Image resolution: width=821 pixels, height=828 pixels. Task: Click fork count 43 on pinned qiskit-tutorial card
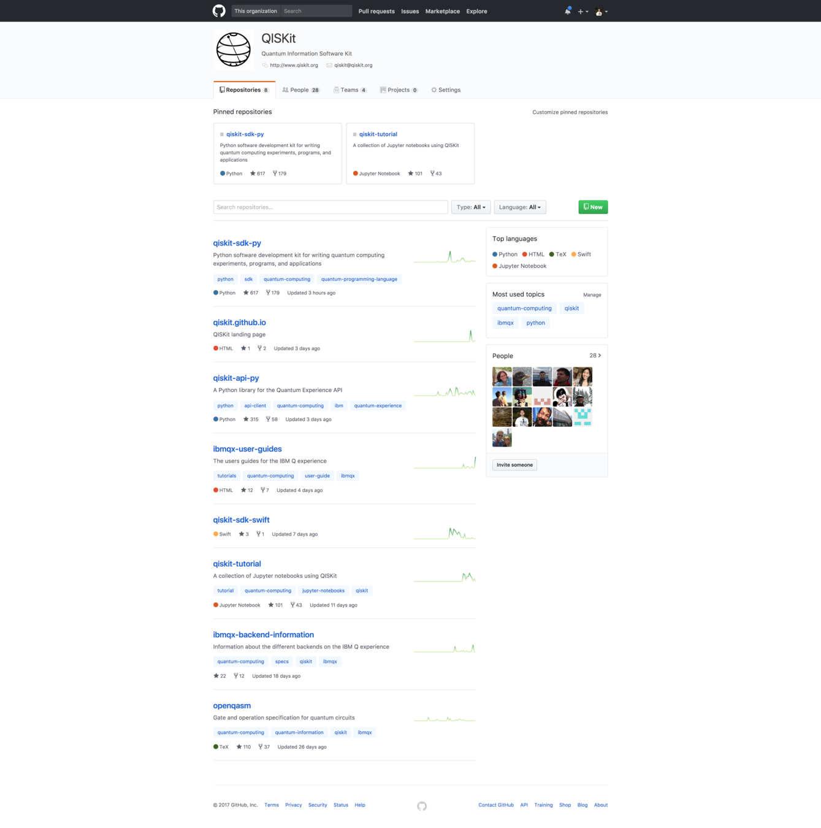pyautogui.click(x=436, y=174)
